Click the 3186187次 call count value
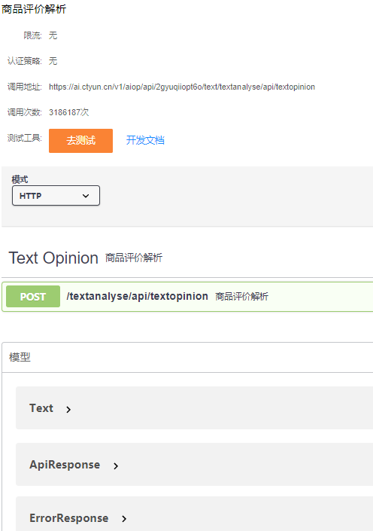This screenshot has height=531, width=373. 69,112
